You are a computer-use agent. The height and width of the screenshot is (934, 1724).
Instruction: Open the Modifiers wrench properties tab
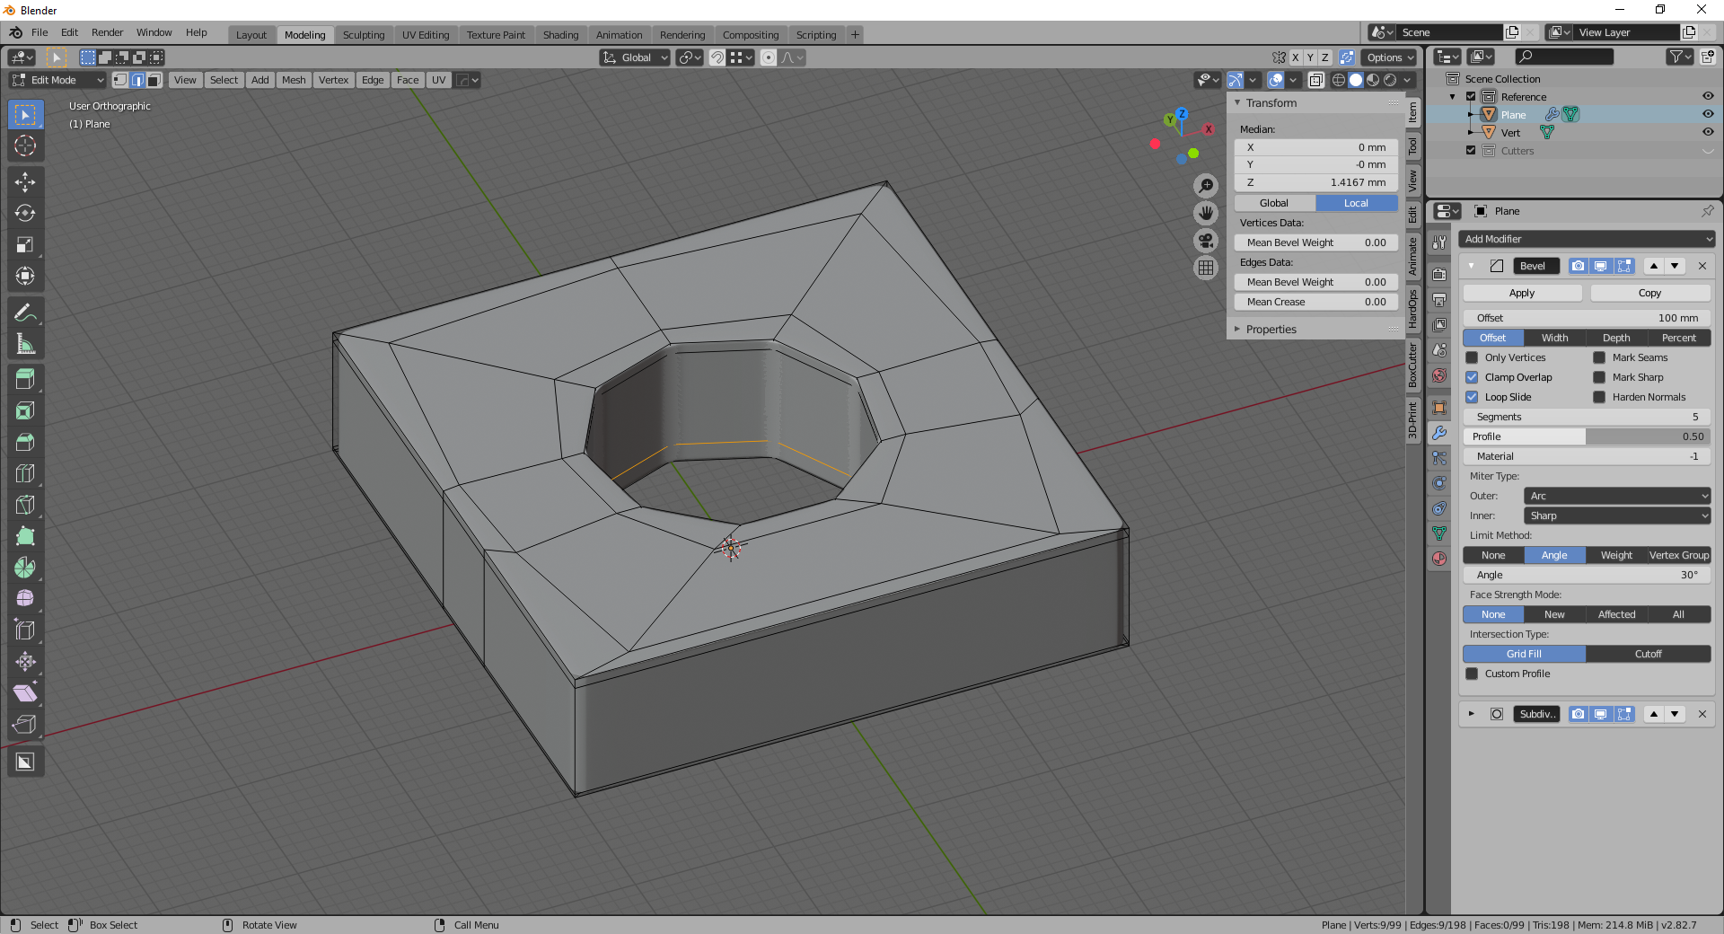(1439, 433)
